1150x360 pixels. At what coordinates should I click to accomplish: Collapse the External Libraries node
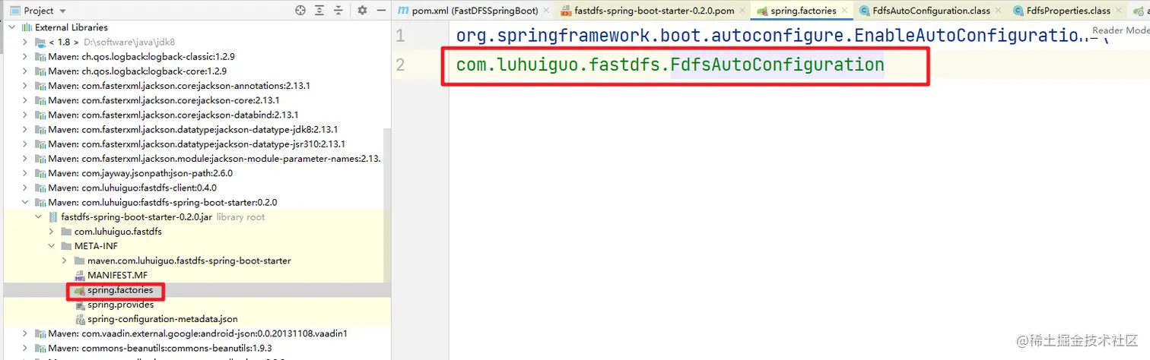point(14,27)
